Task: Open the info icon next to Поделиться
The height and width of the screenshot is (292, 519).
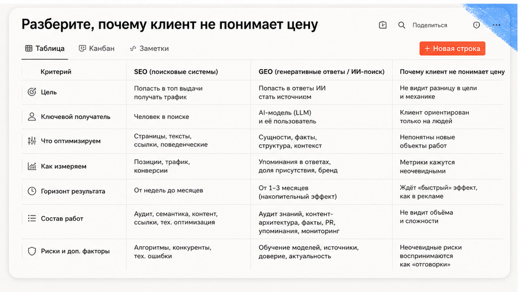Action: tap(477, 25)
